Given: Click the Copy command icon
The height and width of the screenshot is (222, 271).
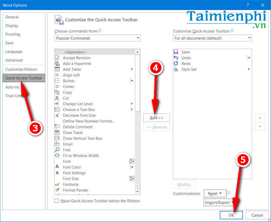Looking at the screenshot, I should [x=57, y=92].
